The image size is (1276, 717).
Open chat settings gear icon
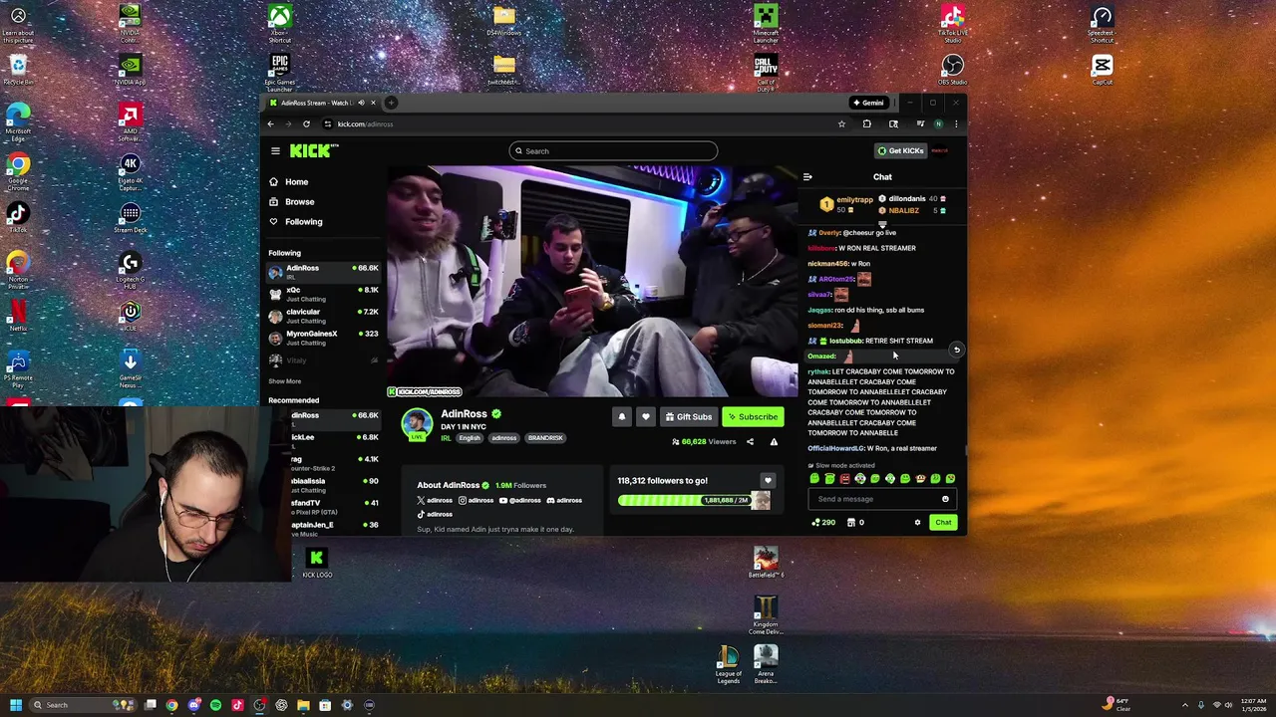coord(917,523)
